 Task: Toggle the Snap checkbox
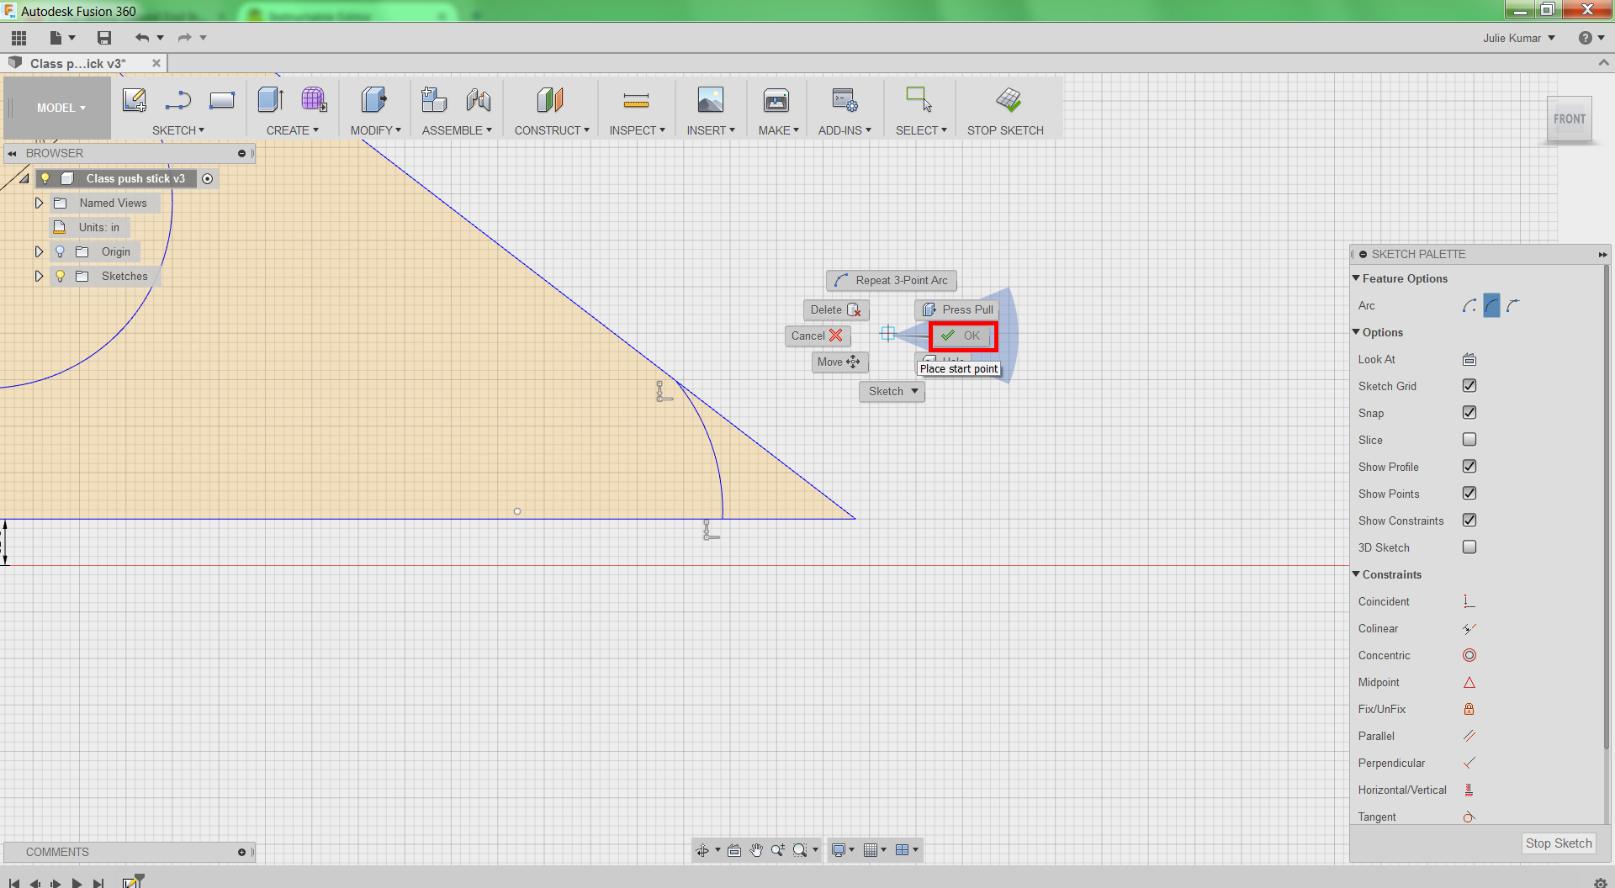[x=1469, y=413]
